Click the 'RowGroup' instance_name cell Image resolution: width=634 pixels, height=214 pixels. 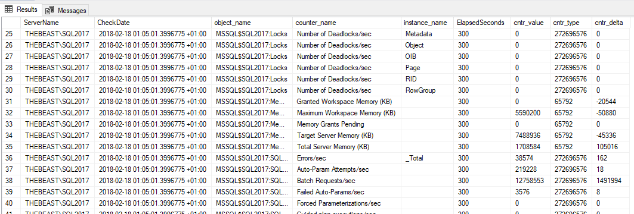click(x=428, y=90)
